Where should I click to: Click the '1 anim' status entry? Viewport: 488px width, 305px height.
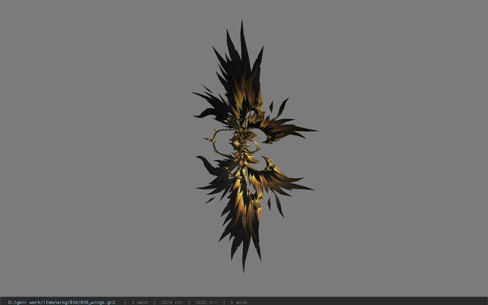point(238,302)
